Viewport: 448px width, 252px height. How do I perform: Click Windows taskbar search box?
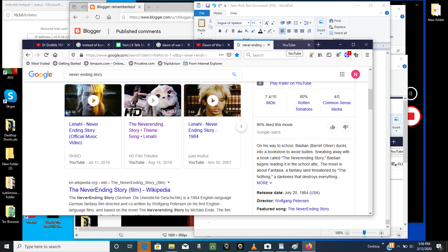(x=62, y=246)
